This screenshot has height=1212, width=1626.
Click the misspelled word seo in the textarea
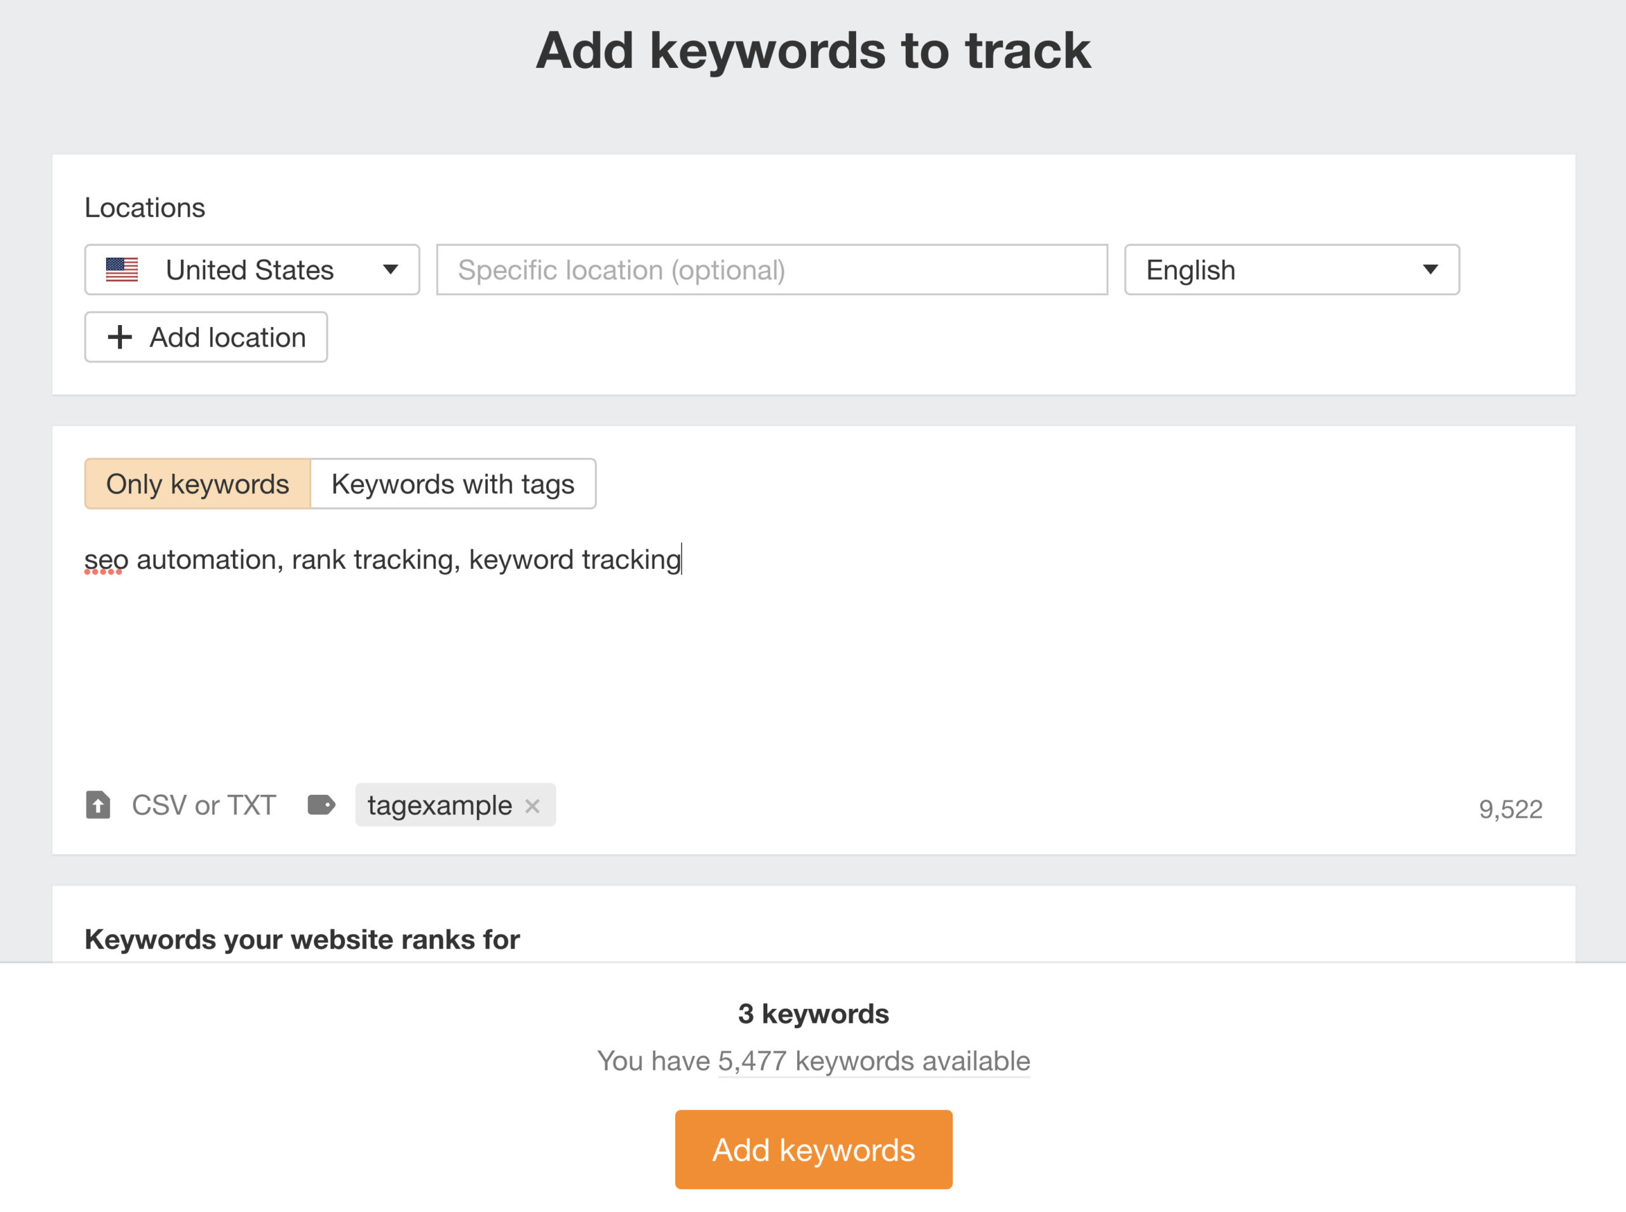105,559
